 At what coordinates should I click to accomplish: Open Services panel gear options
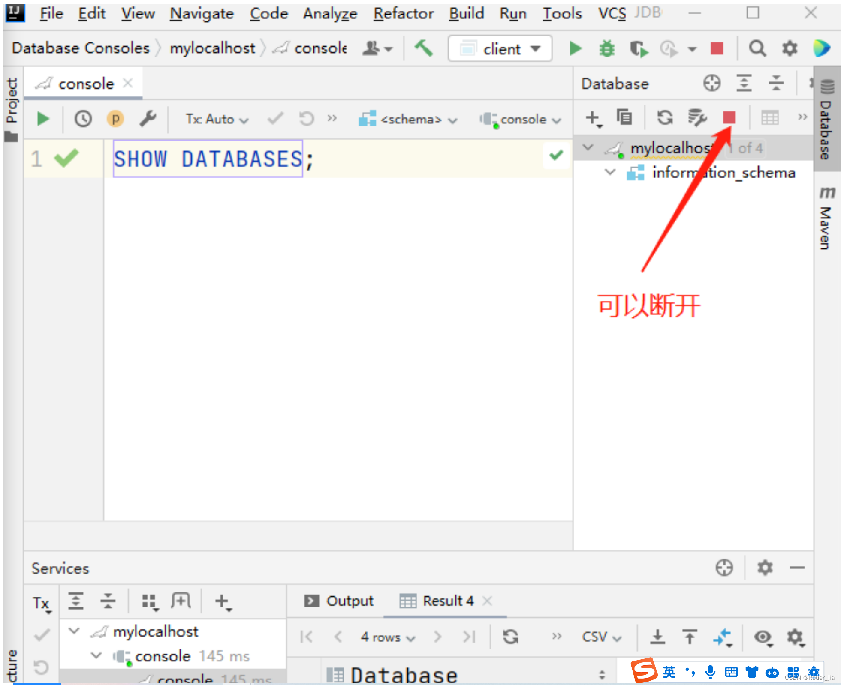[x=765, y=568]
